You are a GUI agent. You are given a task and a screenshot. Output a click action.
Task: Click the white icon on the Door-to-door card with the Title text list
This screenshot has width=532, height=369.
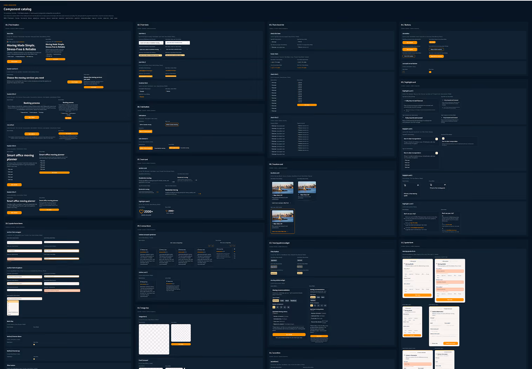437,153
